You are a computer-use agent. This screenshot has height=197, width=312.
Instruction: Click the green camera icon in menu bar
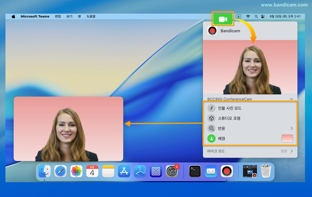223,19
